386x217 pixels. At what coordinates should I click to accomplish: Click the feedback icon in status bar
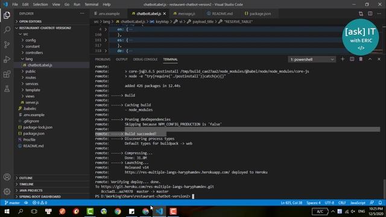point(372,203)
